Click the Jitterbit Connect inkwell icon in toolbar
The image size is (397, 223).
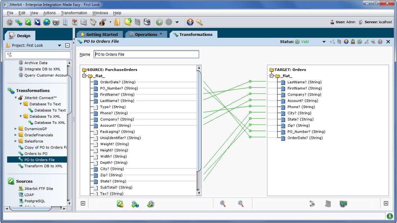point(103,22)
